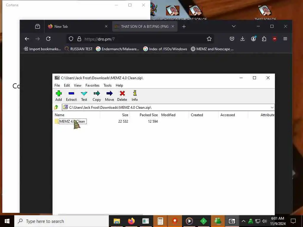
Task: Open 7-Zip Edit menu
Action: (67, 85)
